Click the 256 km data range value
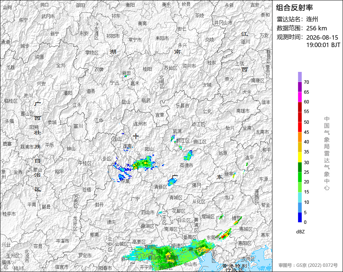The height and width of the screenshot is (272, 343). pyautogui.click(x=317, y=28)
